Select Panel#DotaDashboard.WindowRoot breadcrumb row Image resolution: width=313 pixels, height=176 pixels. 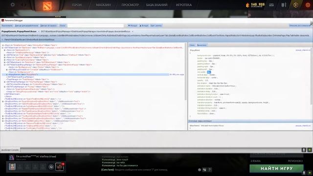[29, 40]
